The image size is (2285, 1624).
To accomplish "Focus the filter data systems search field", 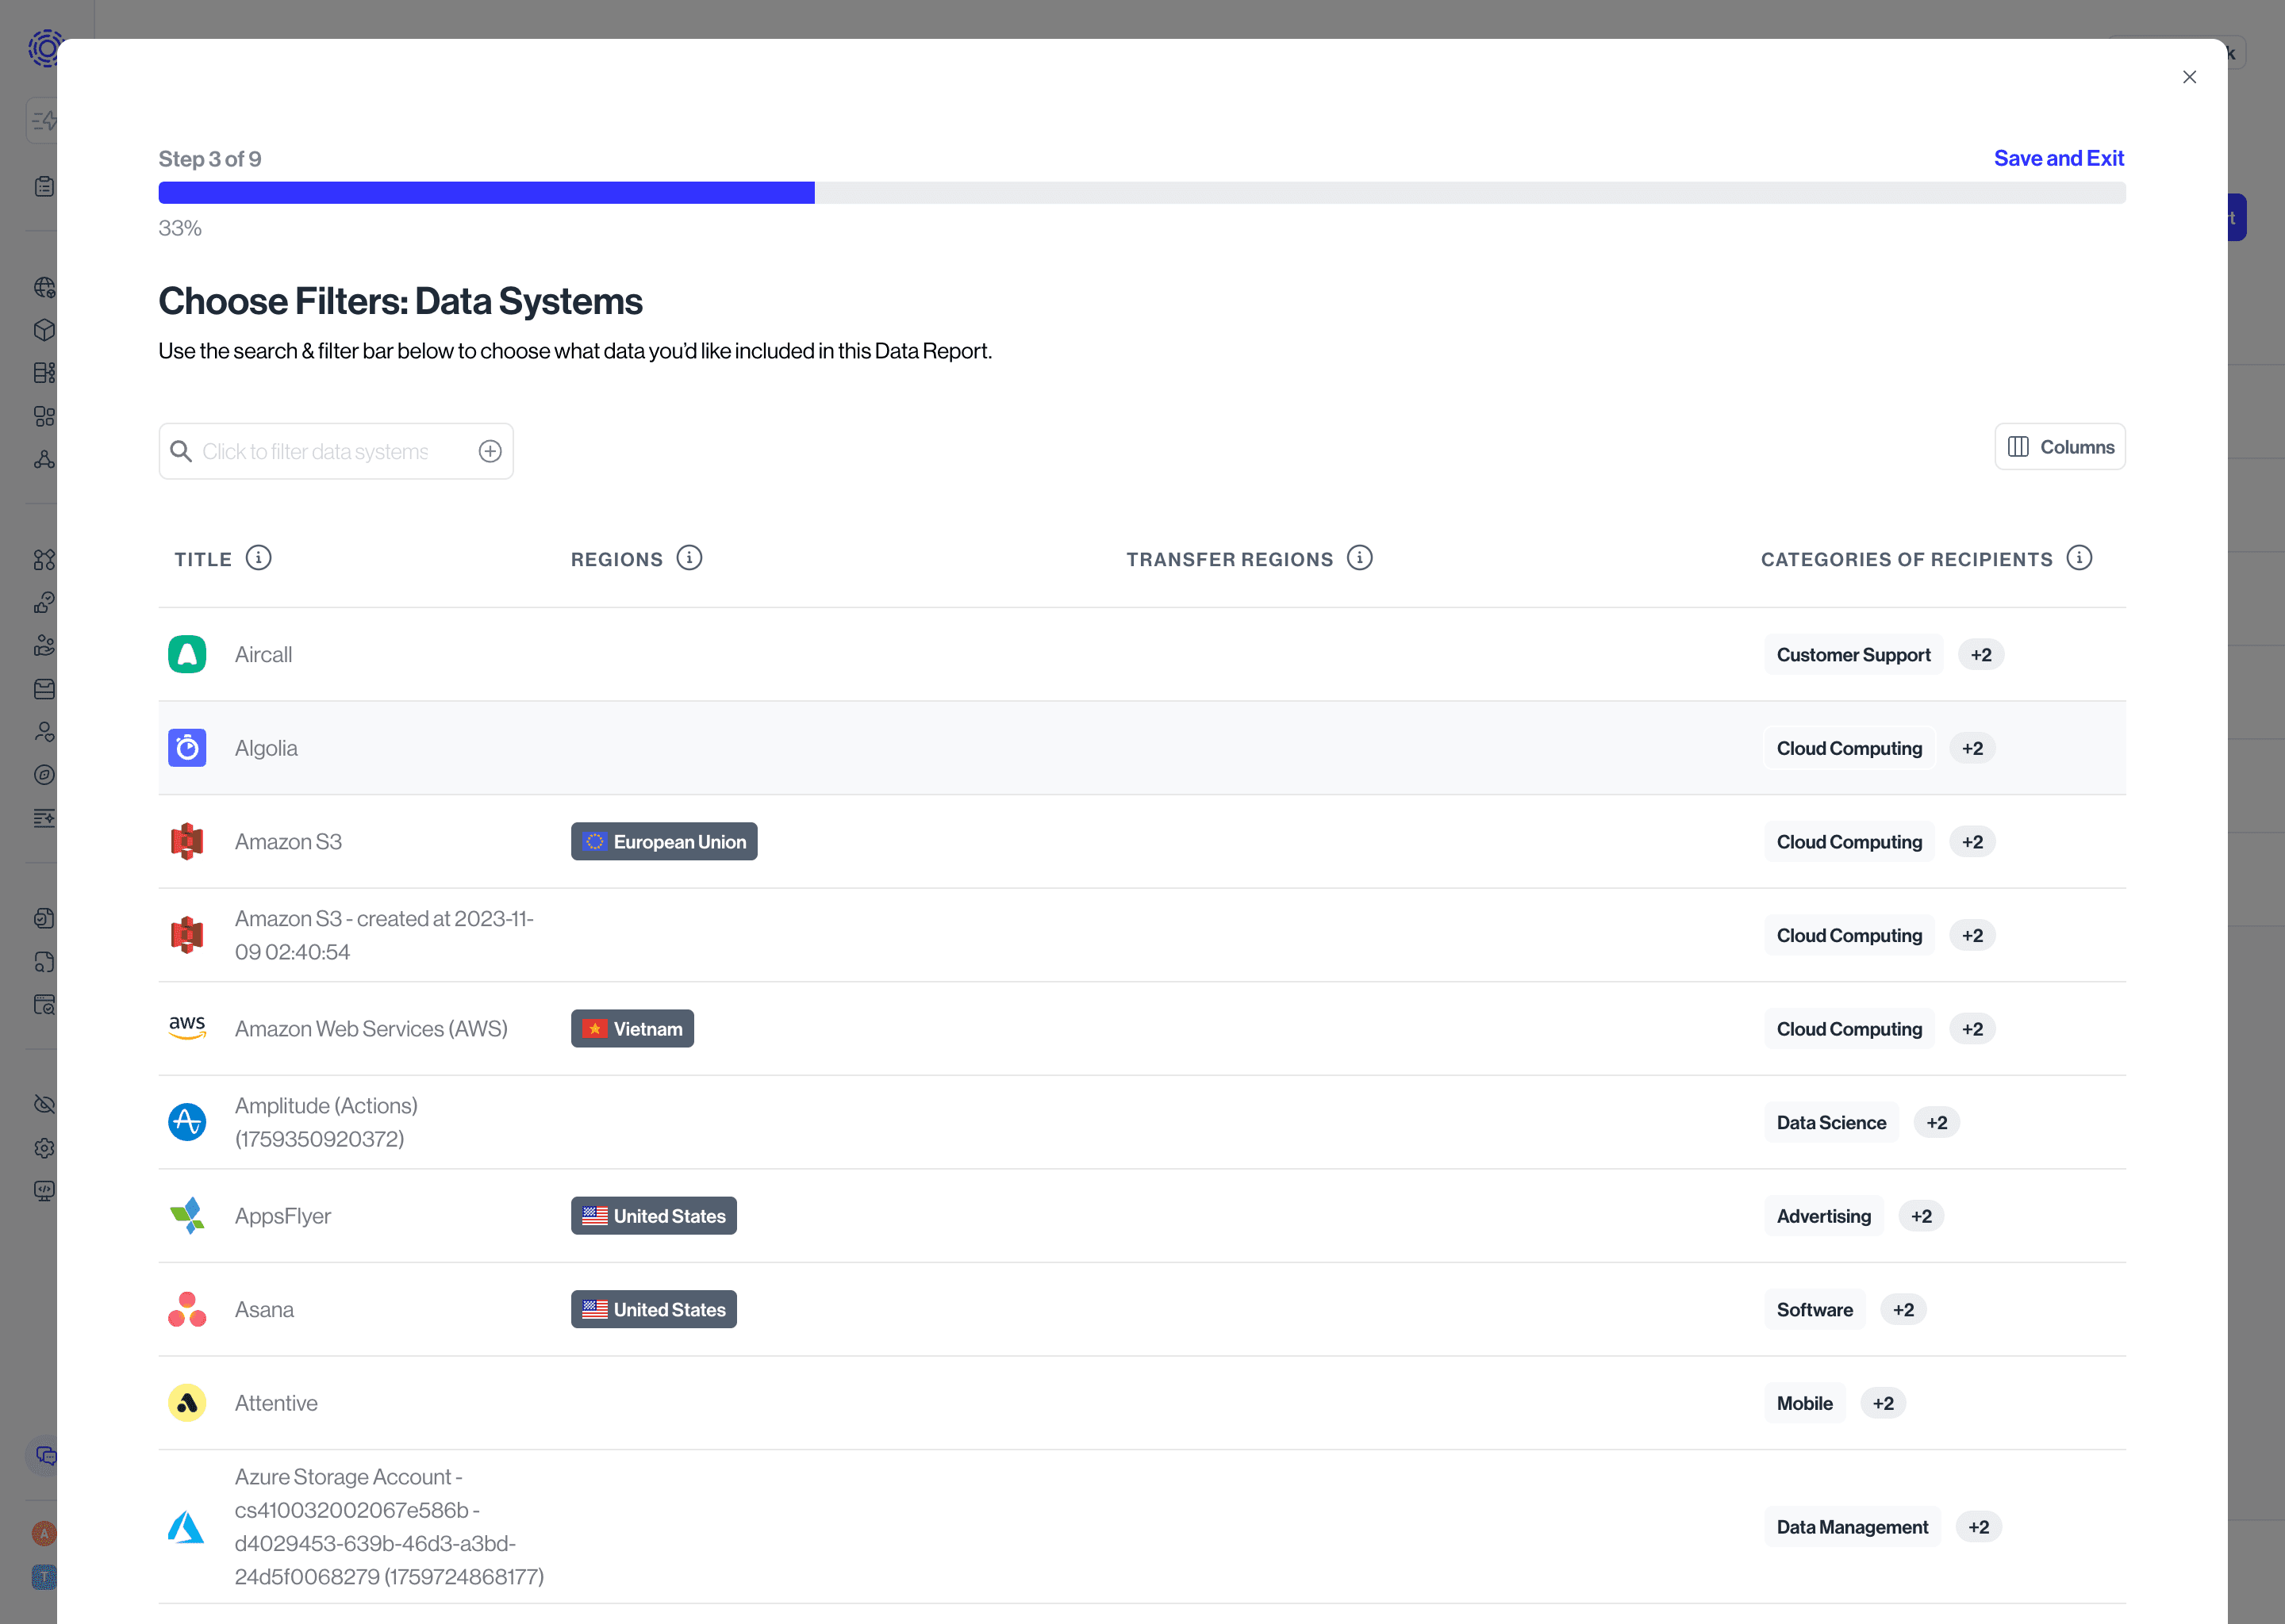I will coord(336,451).
